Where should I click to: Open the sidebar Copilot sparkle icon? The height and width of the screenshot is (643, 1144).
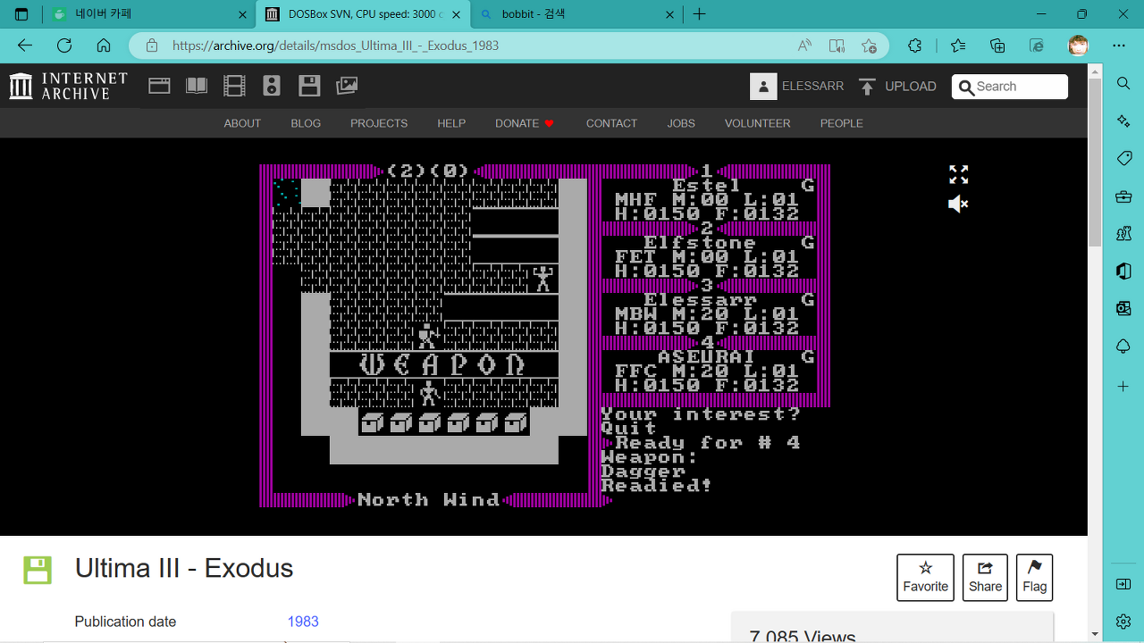1123,121
